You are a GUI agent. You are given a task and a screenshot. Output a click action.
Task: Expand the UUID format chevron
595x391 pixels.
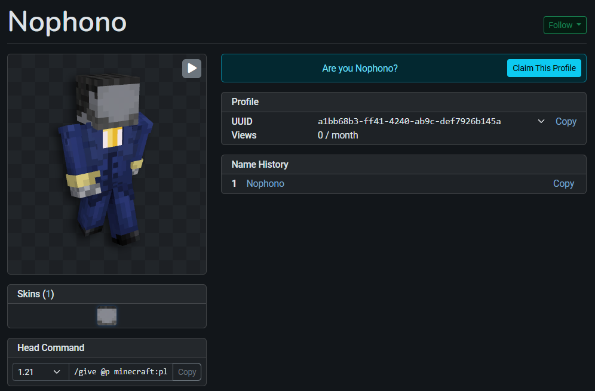click(541, 121)
